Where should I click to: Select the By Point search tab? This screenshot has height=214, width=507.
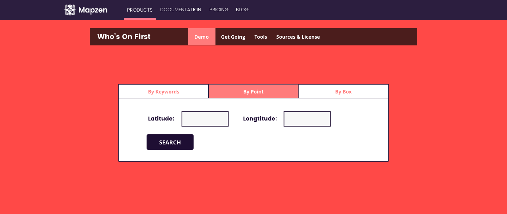pyautogui.click(x=254, y=92)
